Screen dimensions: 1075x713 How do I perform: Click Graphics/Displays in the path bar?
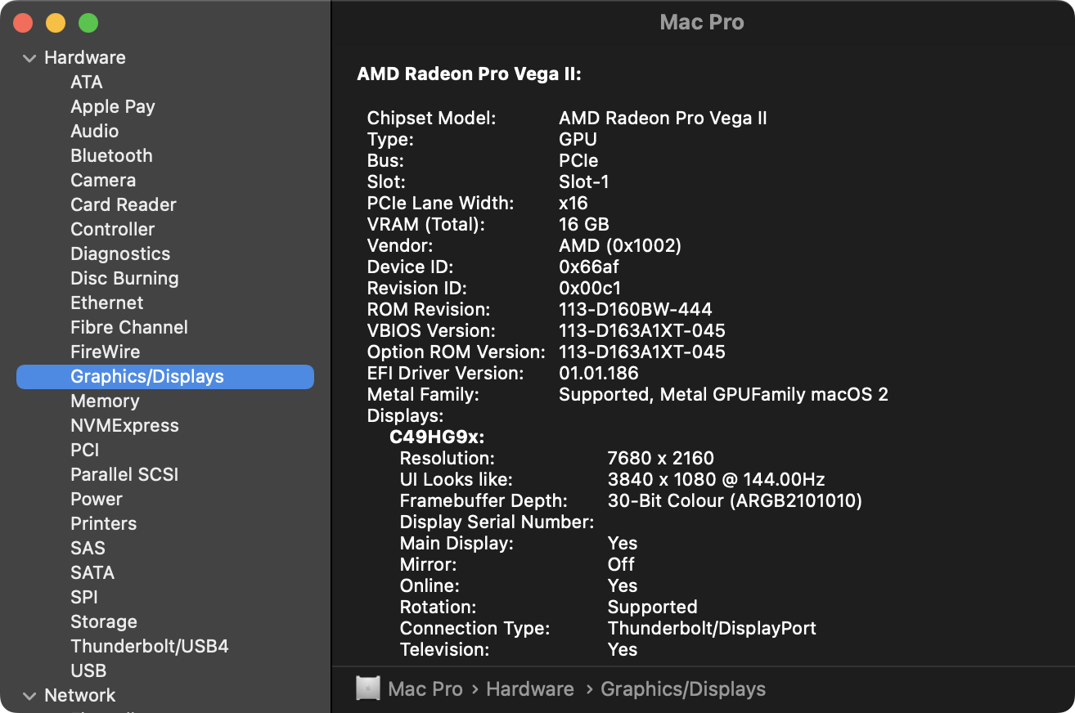pos(683,689)
